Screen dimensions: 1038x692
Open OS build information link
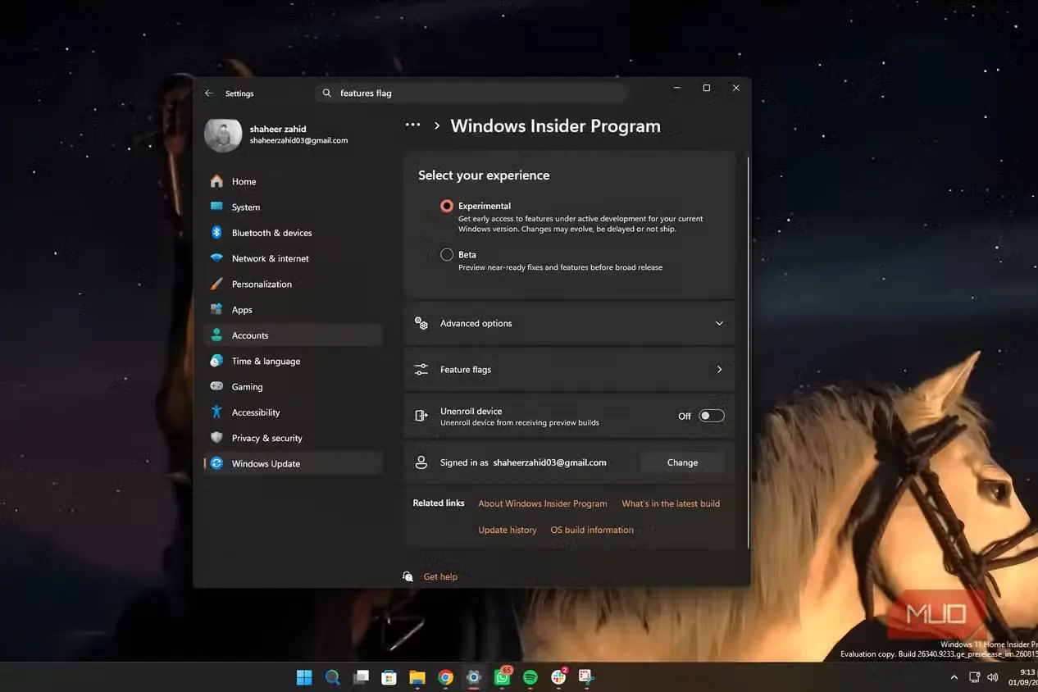pyautogui.click(x=592, y=530)
